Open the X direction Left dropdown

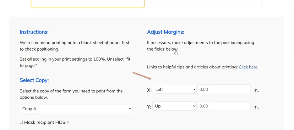pyautogui.click(x=175, y=89)
